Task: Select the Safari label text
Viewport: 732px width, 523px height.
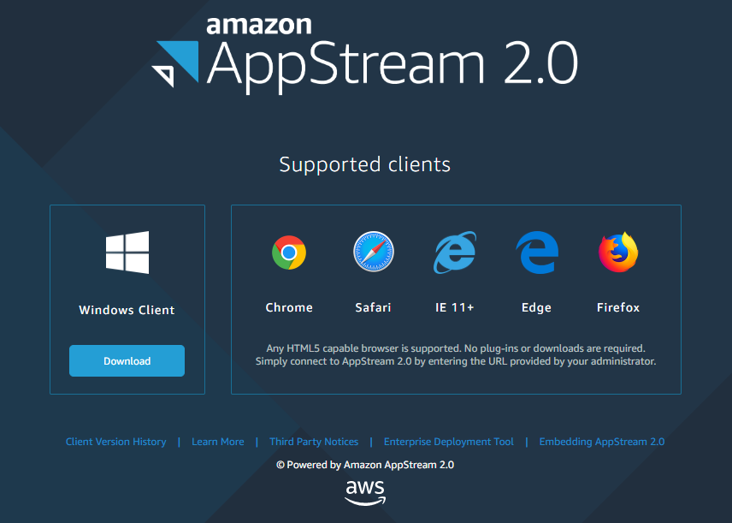Action: click(x=373, y=307)
